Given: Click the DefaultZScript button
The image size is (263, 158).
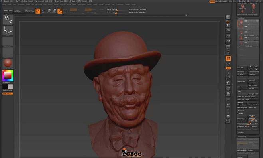Looking at the screenshot, I should click(x=221, y=2).
